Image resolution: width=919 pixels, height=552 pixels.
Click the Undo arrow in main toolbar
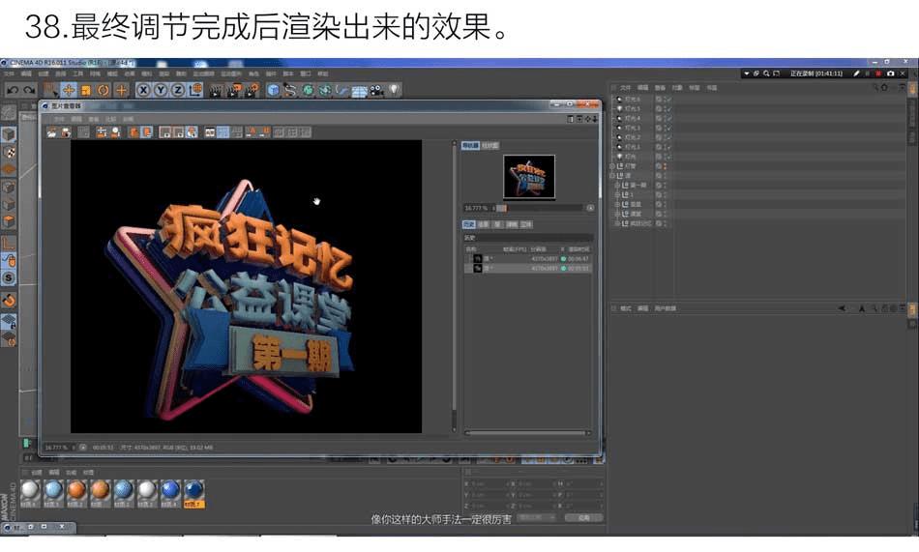[13, 90]
